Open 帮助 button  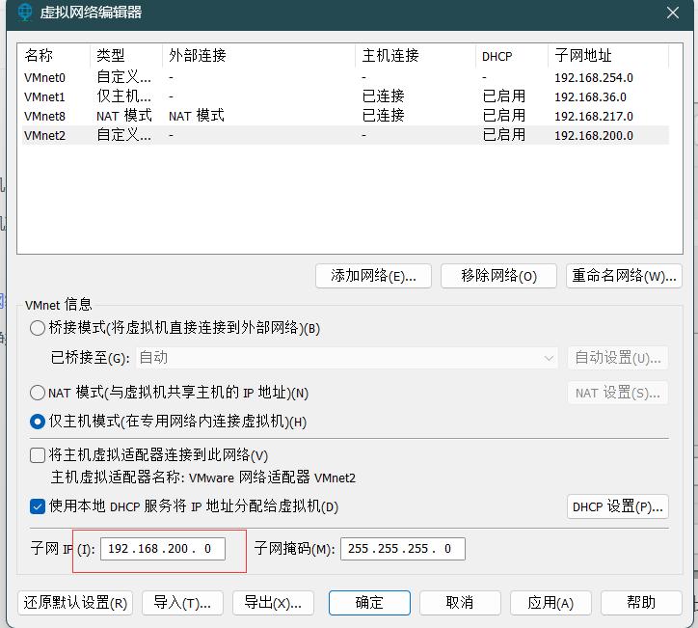coord(641,603)
